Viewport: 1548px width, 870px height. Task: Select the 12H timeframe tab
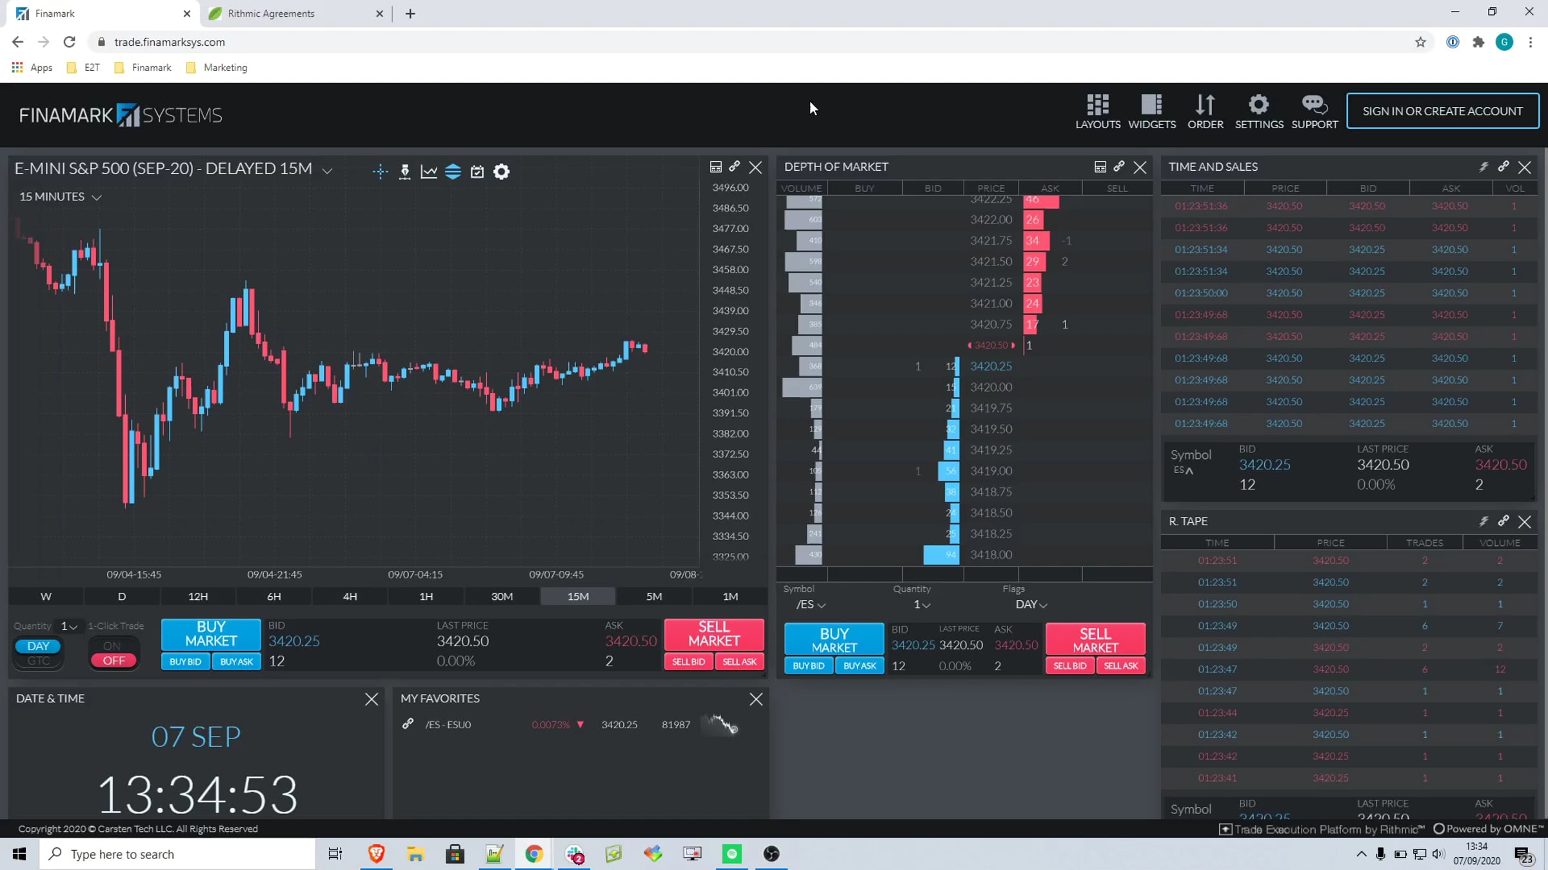pyautogui.click(x=198, y=597)
